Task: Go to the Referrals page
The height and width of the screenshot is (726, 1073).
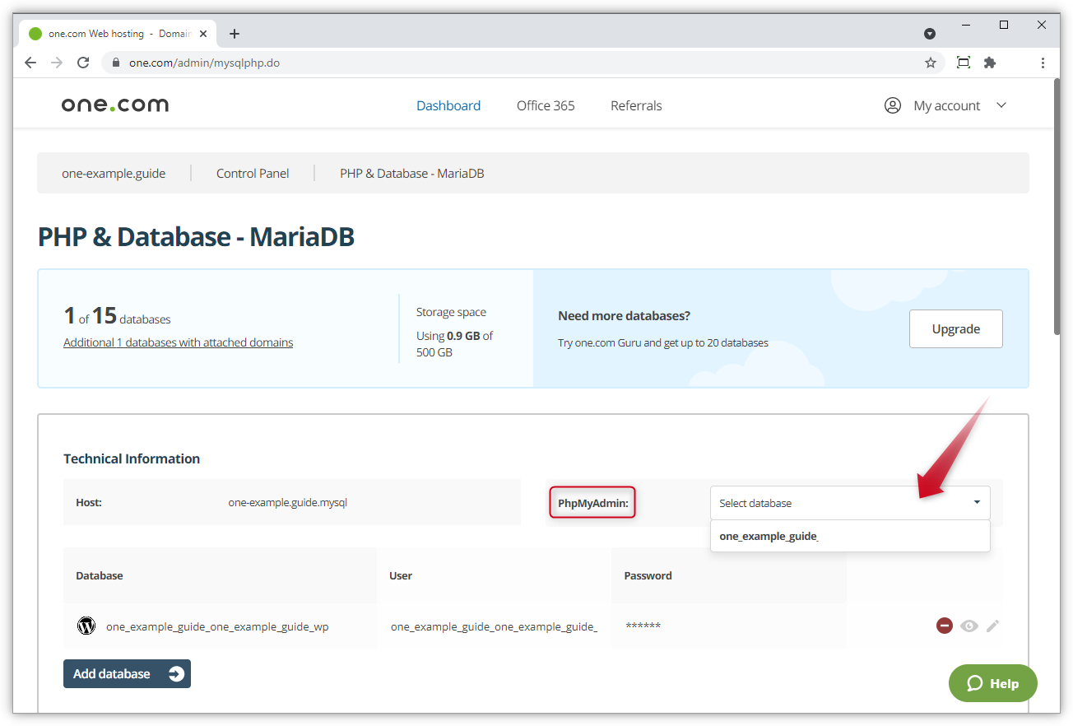Action: coord(636,105)
